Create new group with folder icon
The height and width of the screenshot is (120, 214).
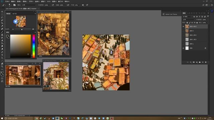[200, 62]
